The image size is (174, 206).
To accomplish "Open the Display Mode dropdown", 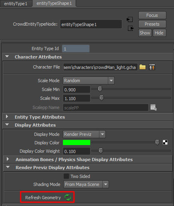I will [x=84, y=134].
